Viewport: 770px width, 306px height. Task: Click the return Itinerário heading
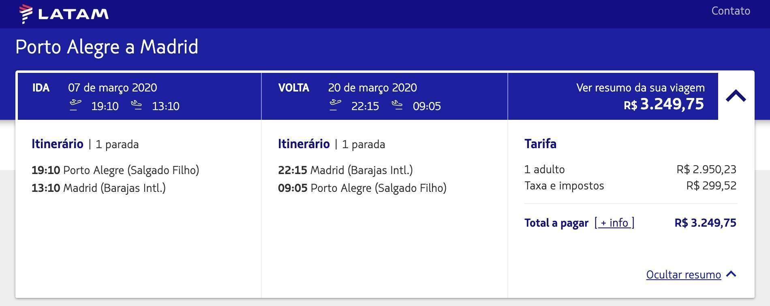[x=304, y=144]
